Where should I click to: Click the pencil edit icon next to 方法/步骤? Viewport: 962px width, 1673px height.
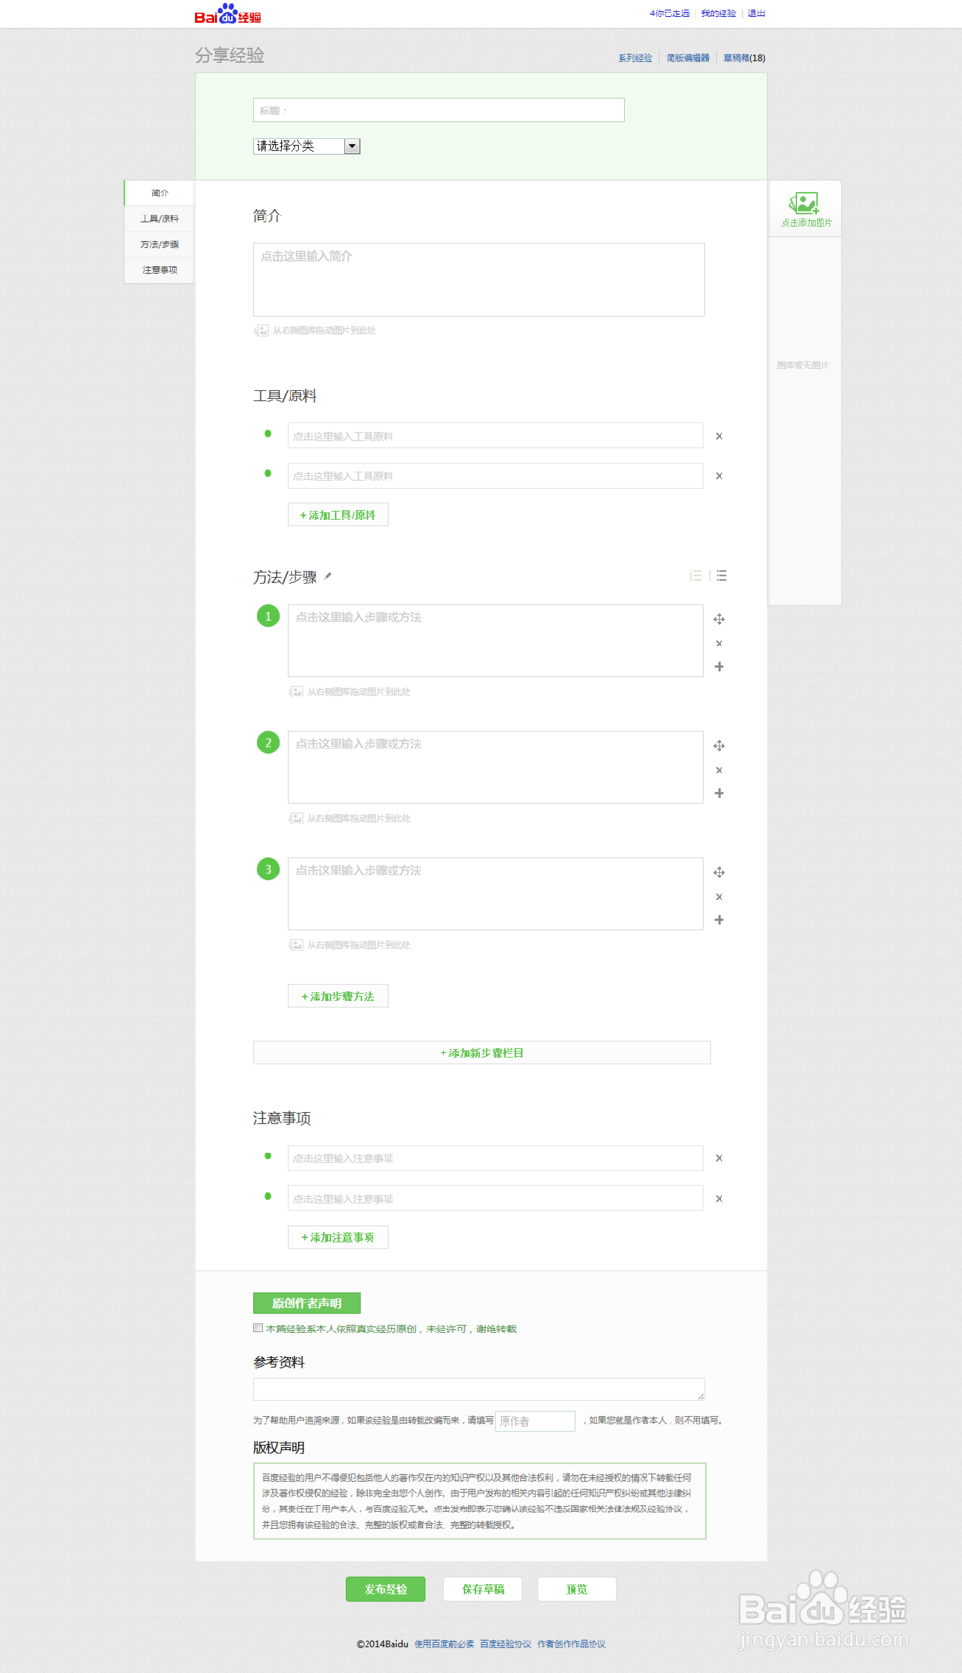tap(328, 576)
